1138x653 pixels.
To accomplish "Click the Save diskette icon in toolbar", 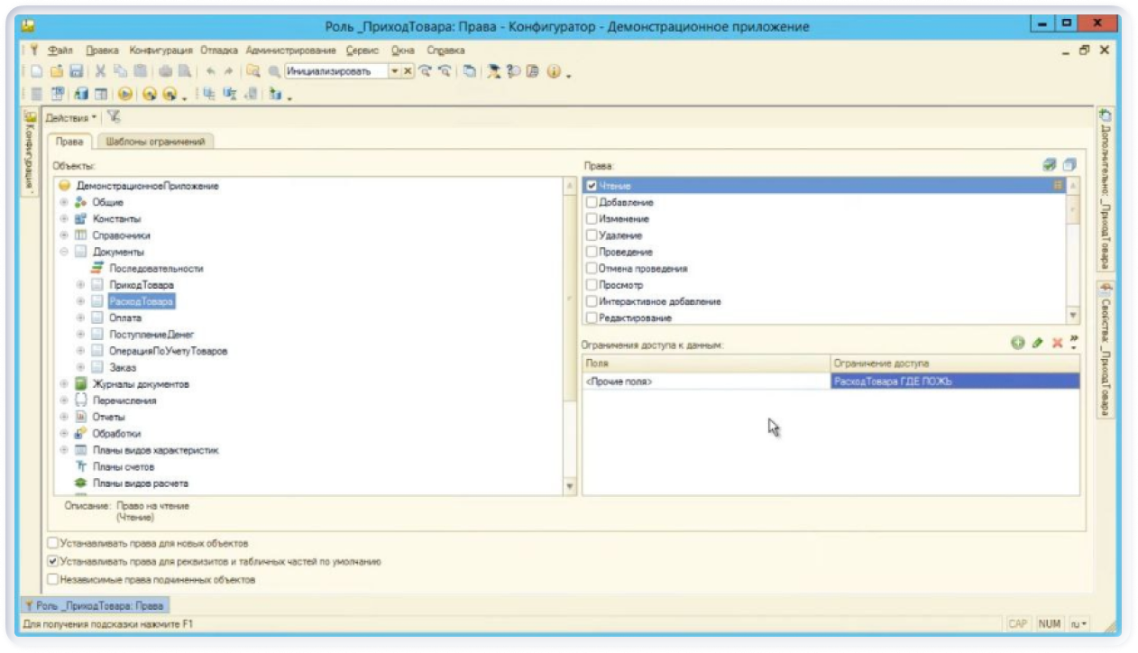I will [77, 71].
